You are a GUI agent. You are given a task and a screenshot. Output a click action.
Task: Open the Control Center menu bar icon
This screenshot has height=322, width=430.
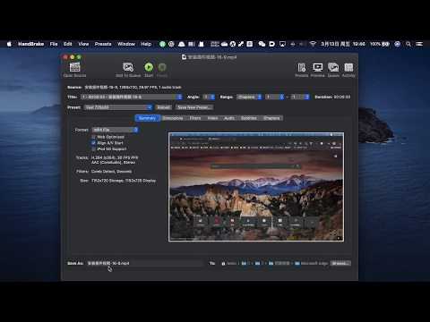point(419,44)
